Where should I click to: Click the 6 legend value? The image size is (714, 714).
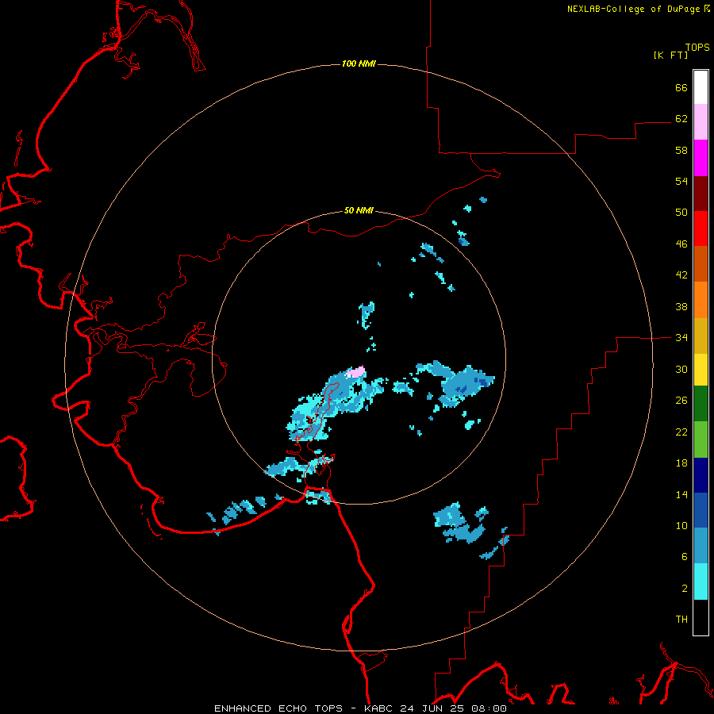tap(685, 556)
